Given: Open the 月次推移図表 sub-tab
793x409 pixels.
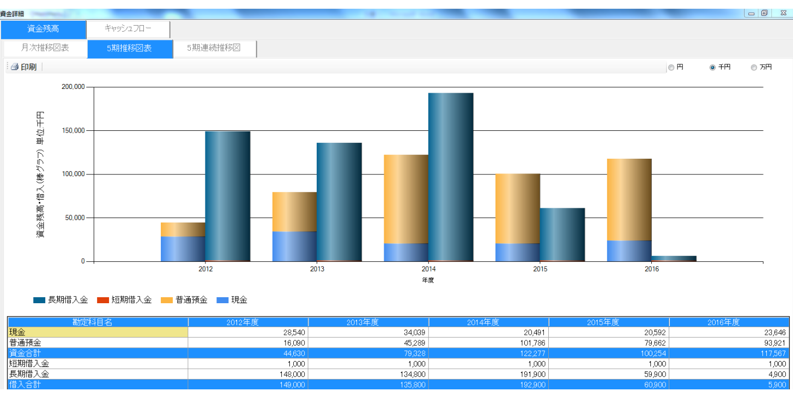Looking at the screenshot, I should [x=45, y=48].
